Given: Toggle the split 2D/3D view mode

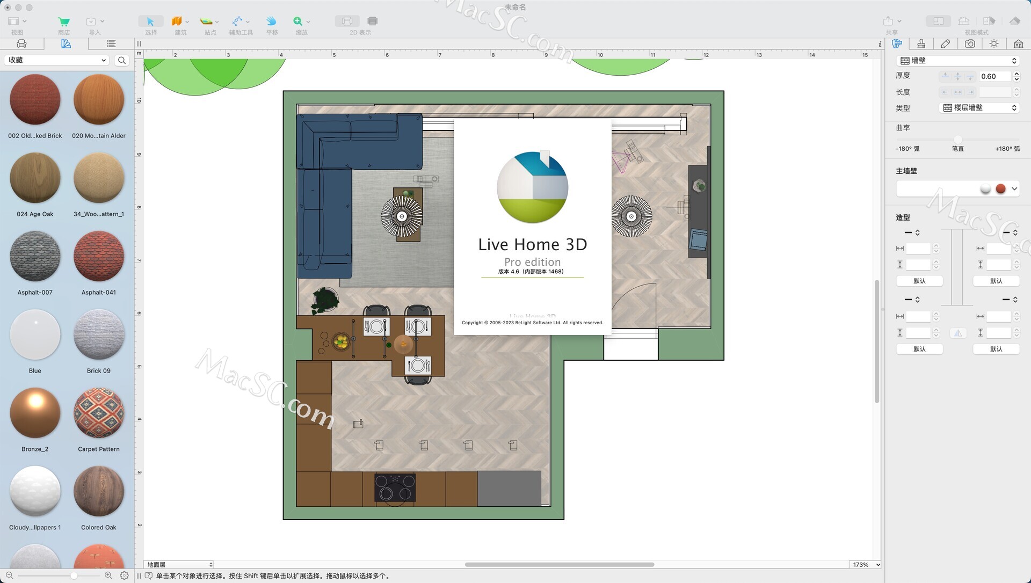Looking at the screenshot, I should click(x=989, y=21).
